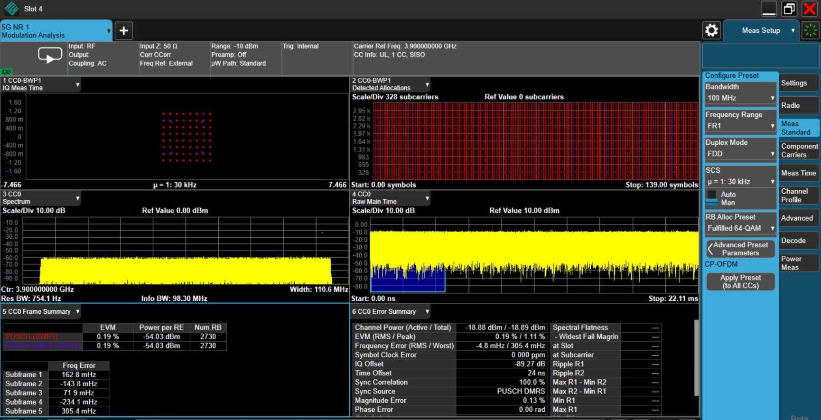821x420 pixels.
Task: Open the Component Carriers tab
Action: [x=799, y=150]
